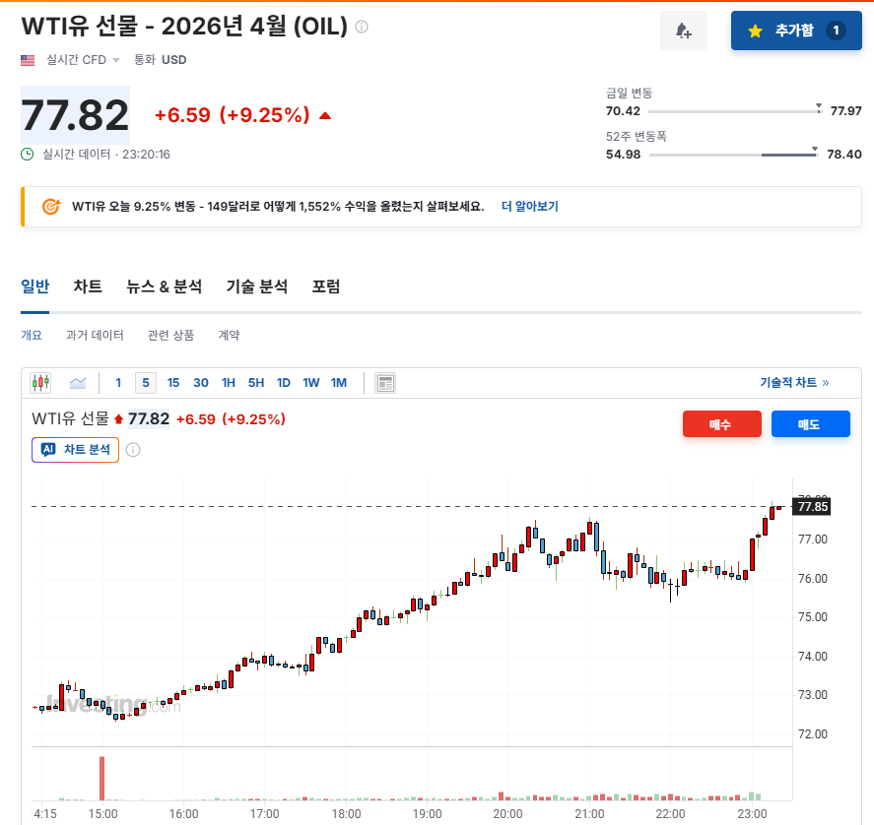874x825 pixels.
Task: Choose the 1H chart interval
Action: pos(228,383)
